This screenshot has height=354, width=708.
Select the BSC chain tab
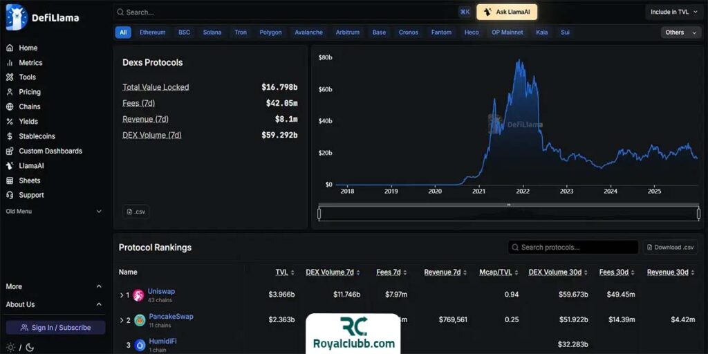[184, 32]
